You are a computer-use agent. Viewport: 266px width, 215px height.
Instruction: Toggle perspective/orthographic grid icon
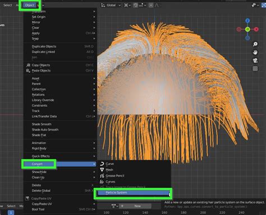[255, 69]
